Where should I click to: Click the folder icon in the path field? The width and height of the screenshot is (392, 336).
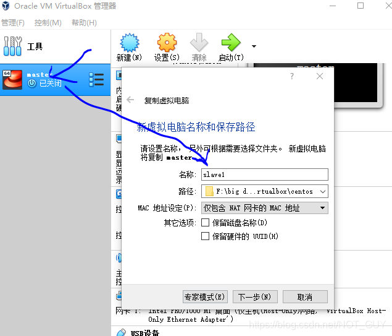click(x=209, y=191)
